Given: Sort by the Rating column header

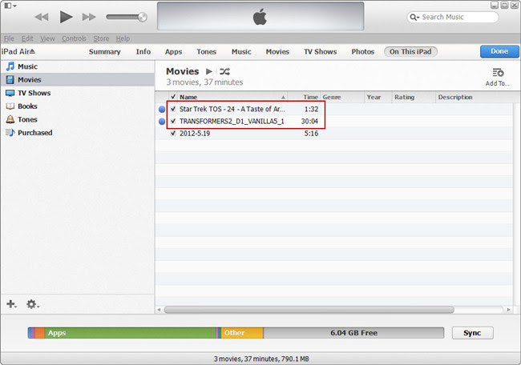Looking at the screenshot, I should click(414, 97).
